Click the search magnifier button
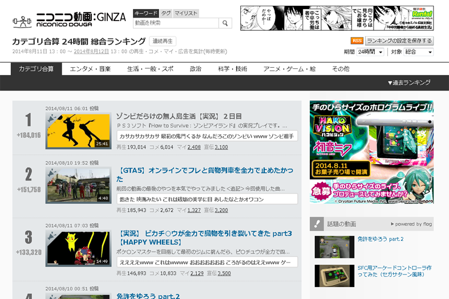This screenshot has height=299, width=449. point(225,23)
